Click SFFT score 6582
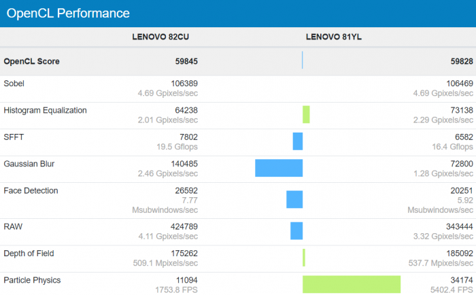This screenshot has width=476, height=295. tap(464, 137)
